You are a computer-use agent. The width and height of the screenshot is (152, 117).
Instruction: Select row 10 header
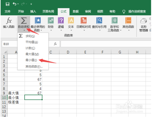click(x=4, y=97)
